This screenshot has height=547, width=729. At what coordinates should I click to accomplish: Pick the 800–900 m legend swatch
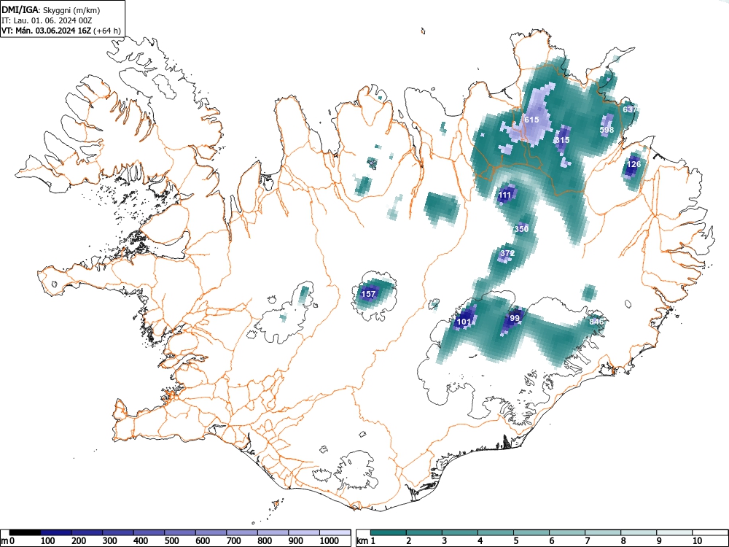[x=273, y=532]
